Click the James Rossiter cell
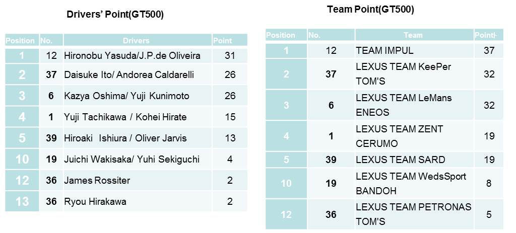Image resolution: width=516 pixels, height=233 pixels. coord(97,180)
